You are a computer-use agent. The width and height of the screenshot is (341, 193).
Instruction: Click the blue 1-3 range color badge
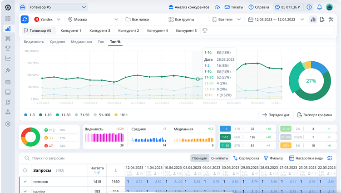tap(225, 129)
